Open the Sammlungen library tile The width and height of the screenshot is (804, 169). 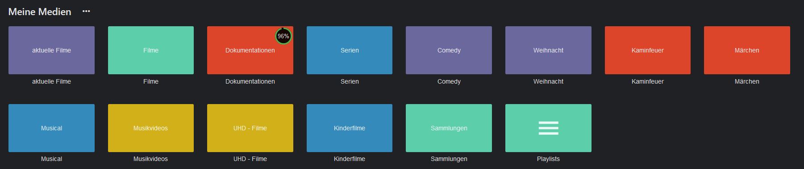[x=449, y=128]
